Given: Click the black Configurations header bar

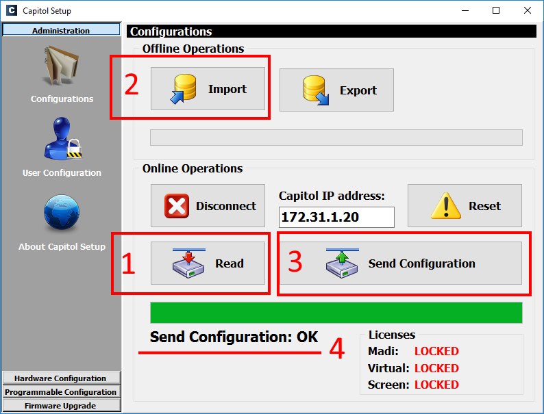Looking at the screenshot, I should pyautogui.click(x=332, y=31).
